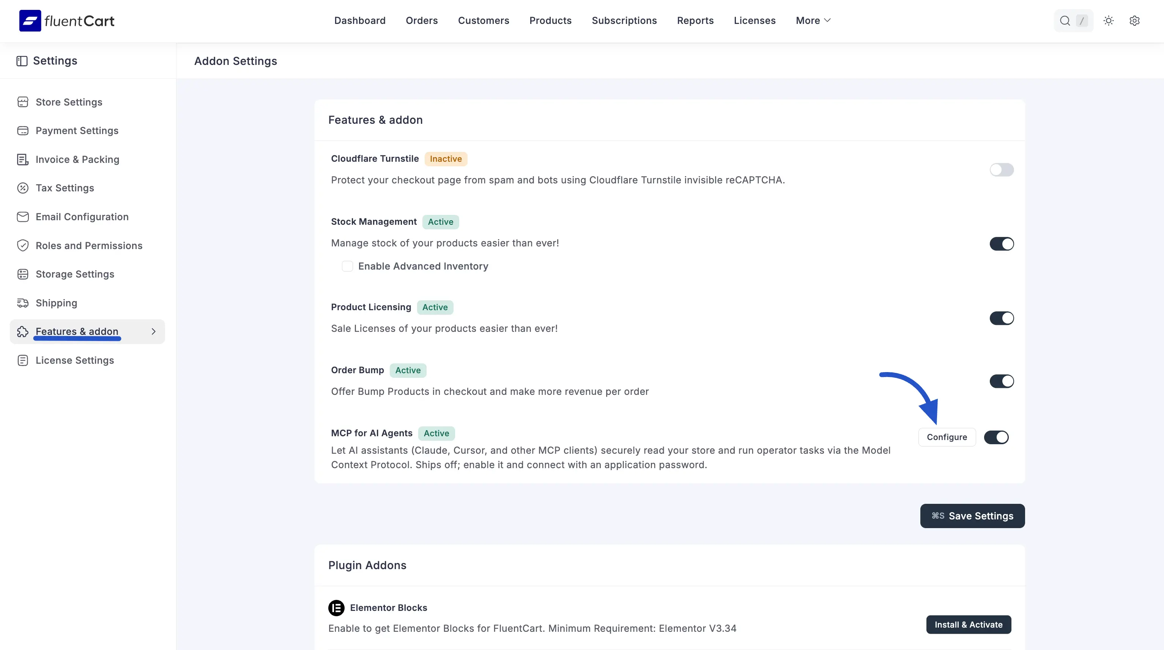This screenshot has width=1164, height=650.
Task: Go to Roles and Permissions
Action: tap(89, 245)
